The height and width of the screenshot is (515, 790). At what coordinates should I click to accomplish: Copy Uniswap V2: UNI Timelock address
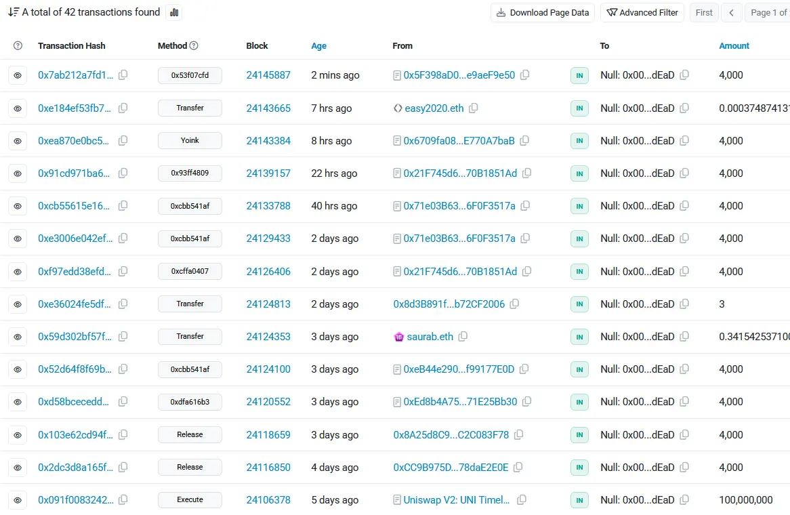click(522, 500)
